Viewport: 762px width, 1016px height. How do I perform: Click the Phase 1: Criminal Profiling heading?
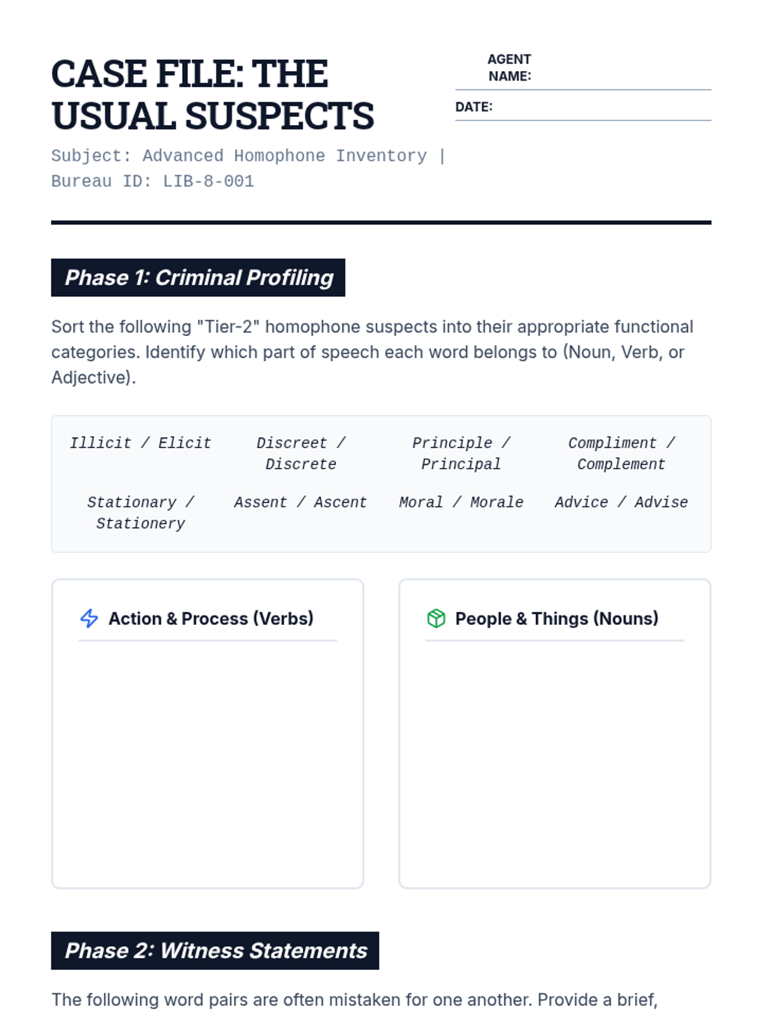click(198, 277)
